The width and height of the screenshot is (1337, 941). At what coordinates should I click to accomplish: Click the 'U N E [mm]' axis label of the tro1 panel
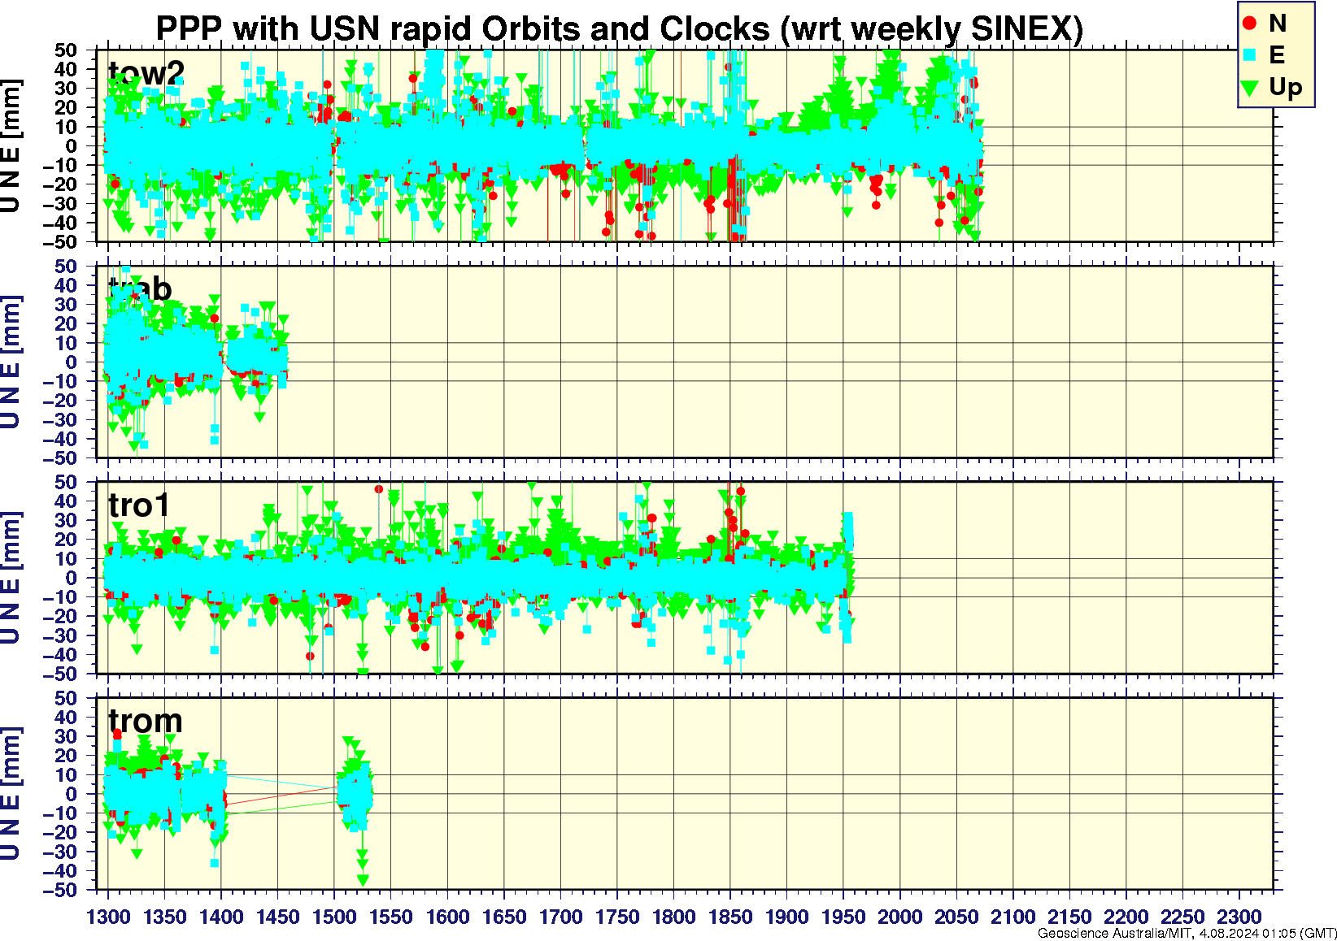click(11, 579)
